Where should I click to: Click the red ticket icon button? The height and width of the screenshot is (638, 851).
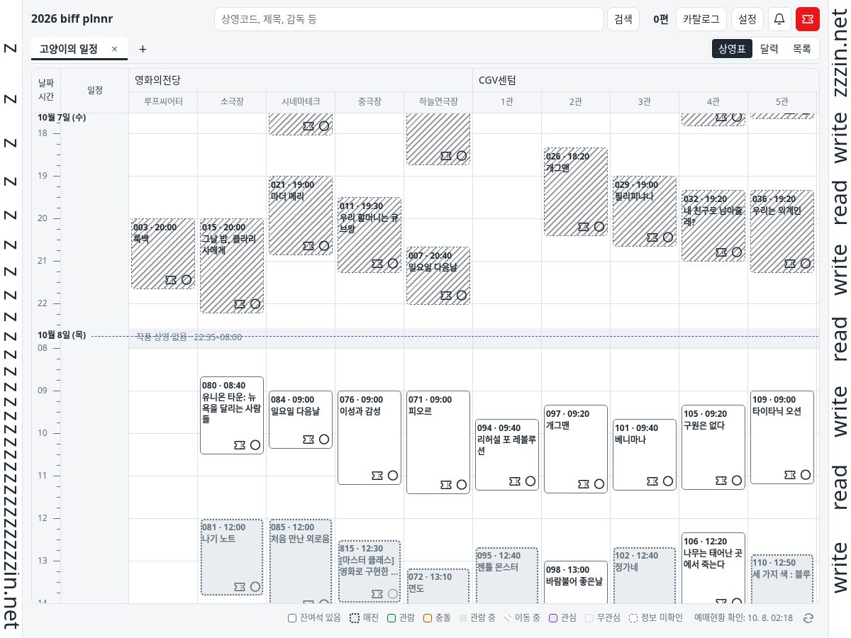coord(808,19)
